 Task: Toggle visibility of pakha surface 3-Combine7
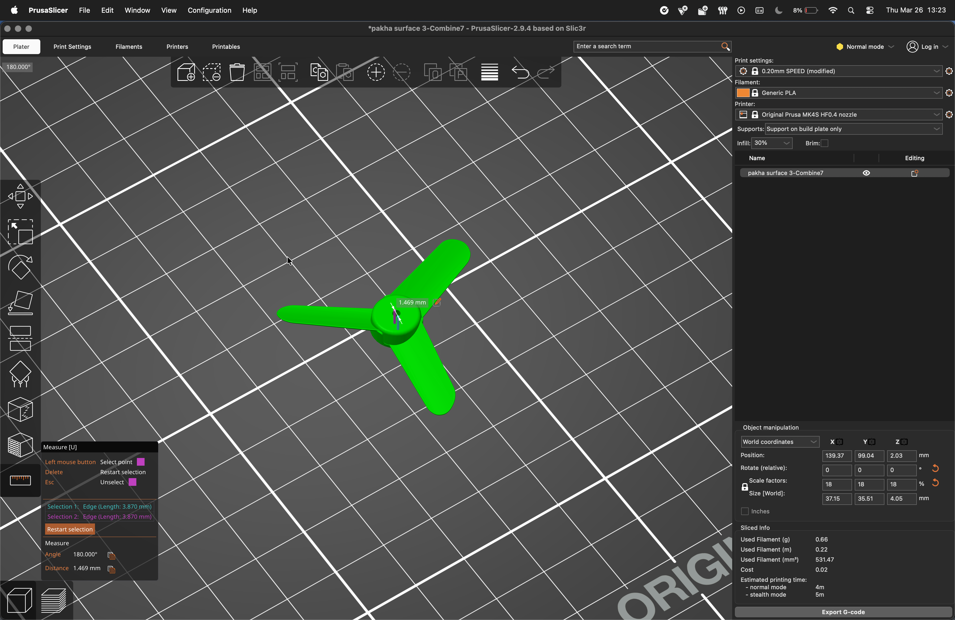(x=866, y=173)
